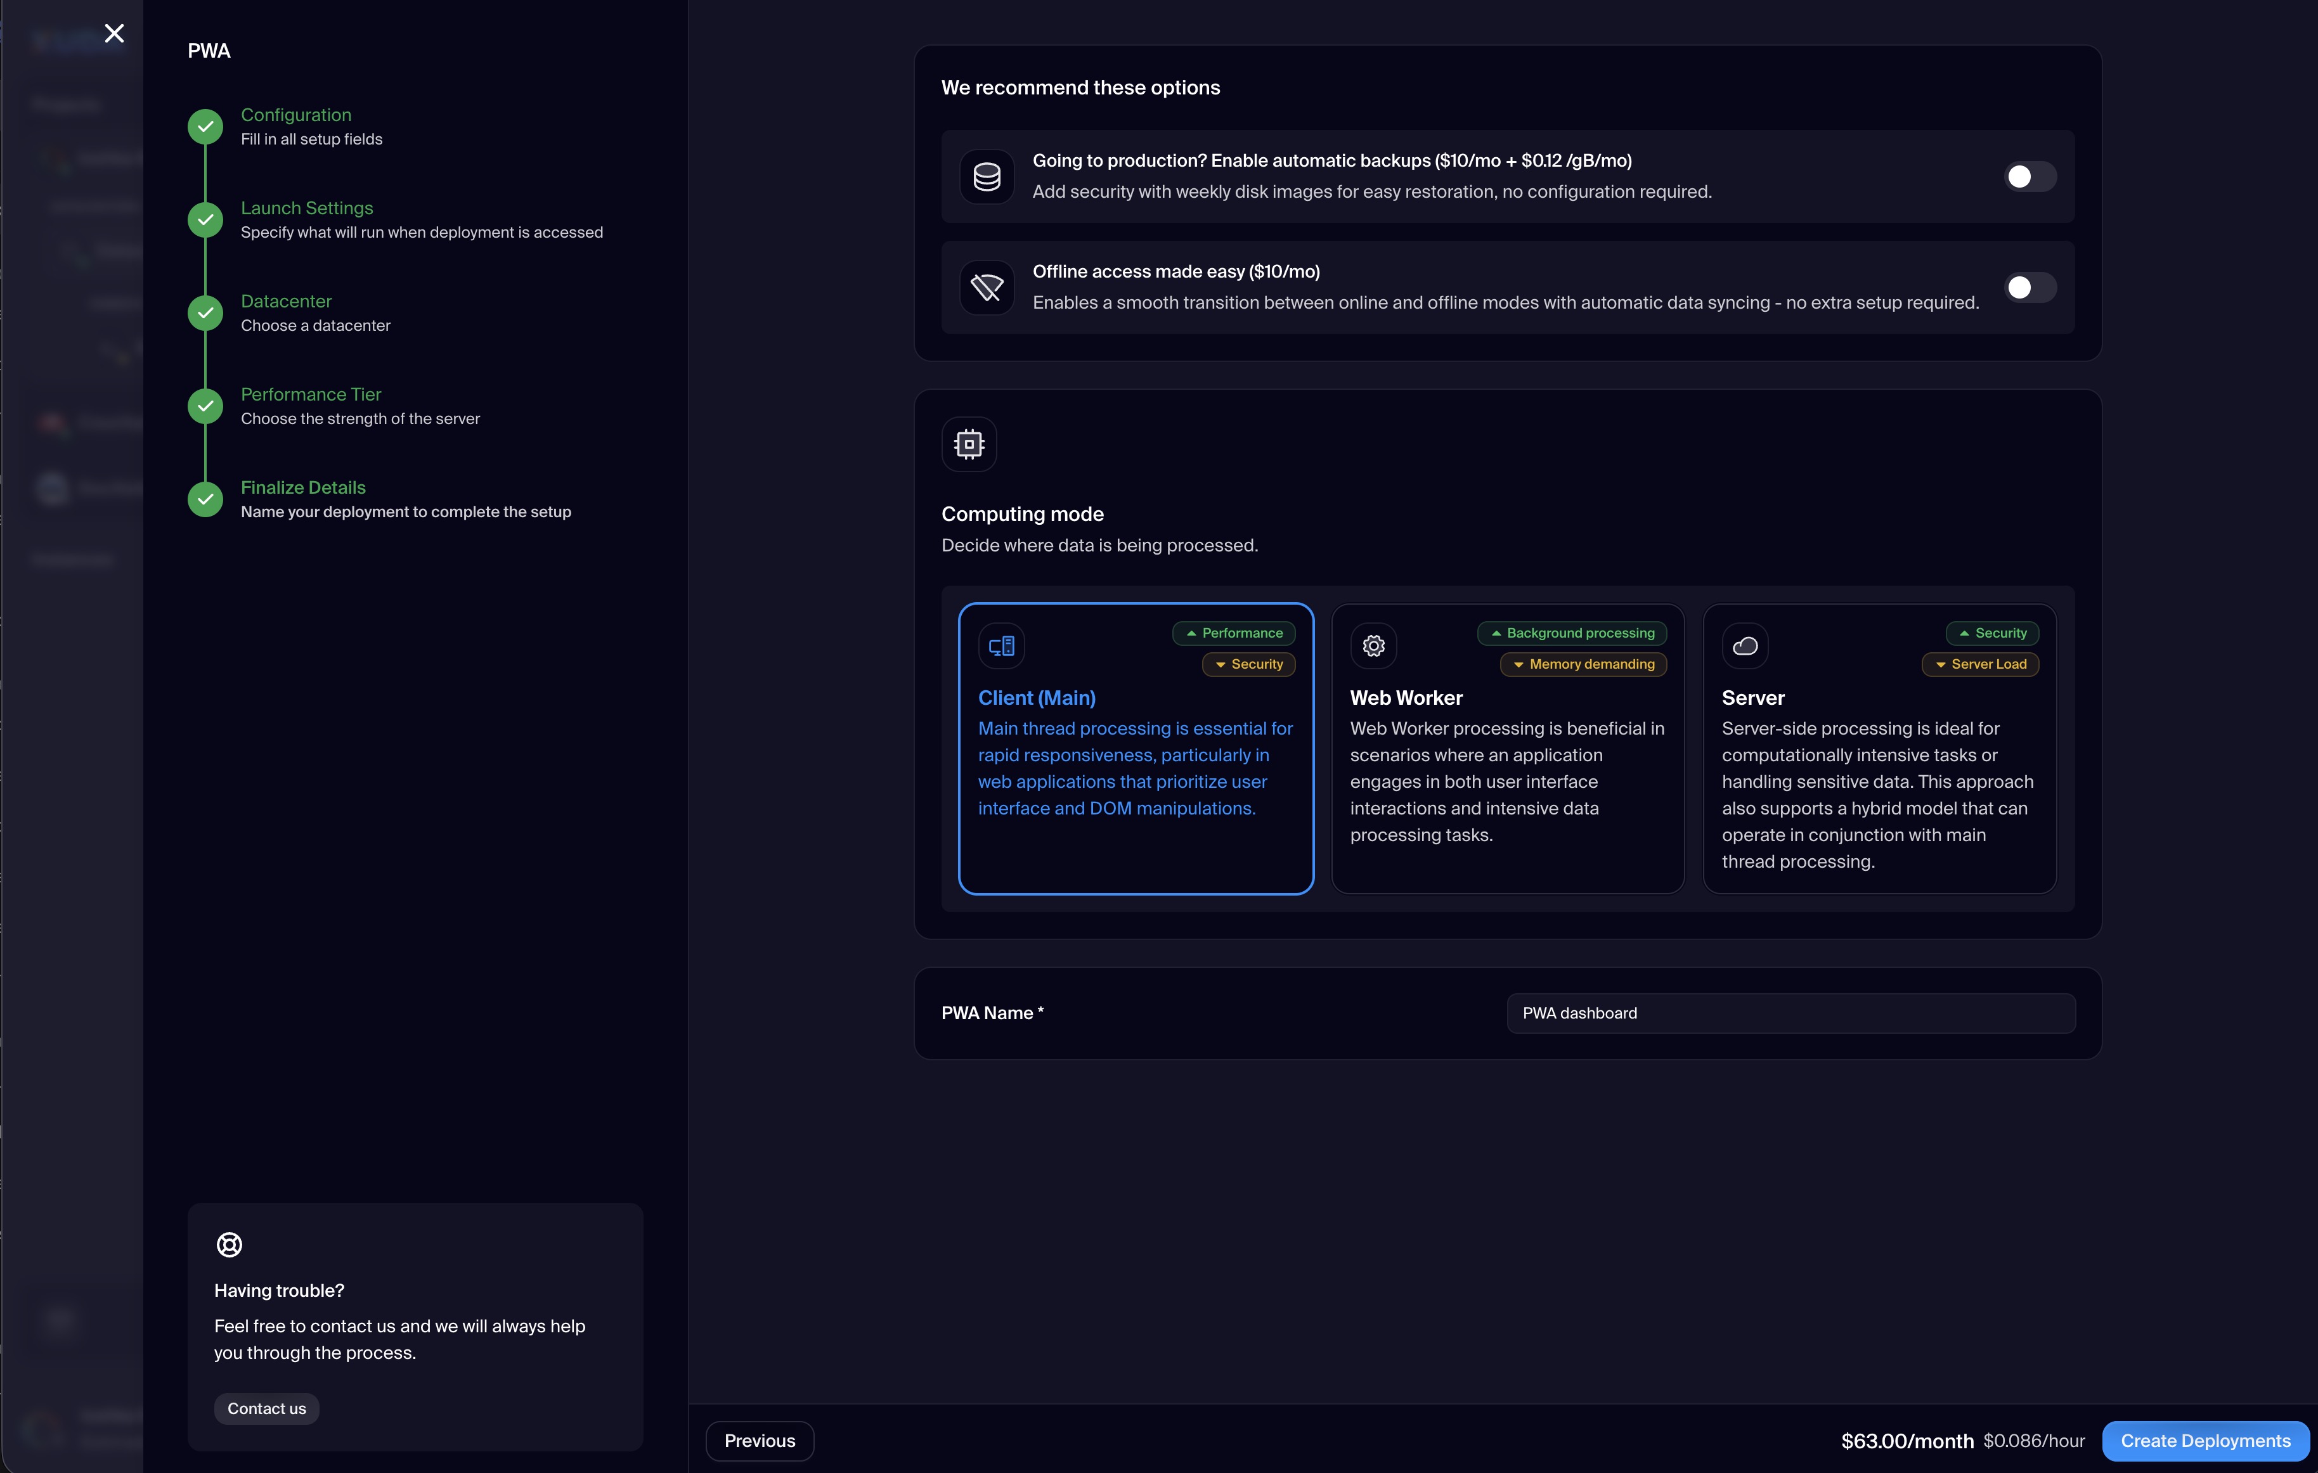
Task: Click the Create Deployments button
Action: click(x=2205, y=1440)
